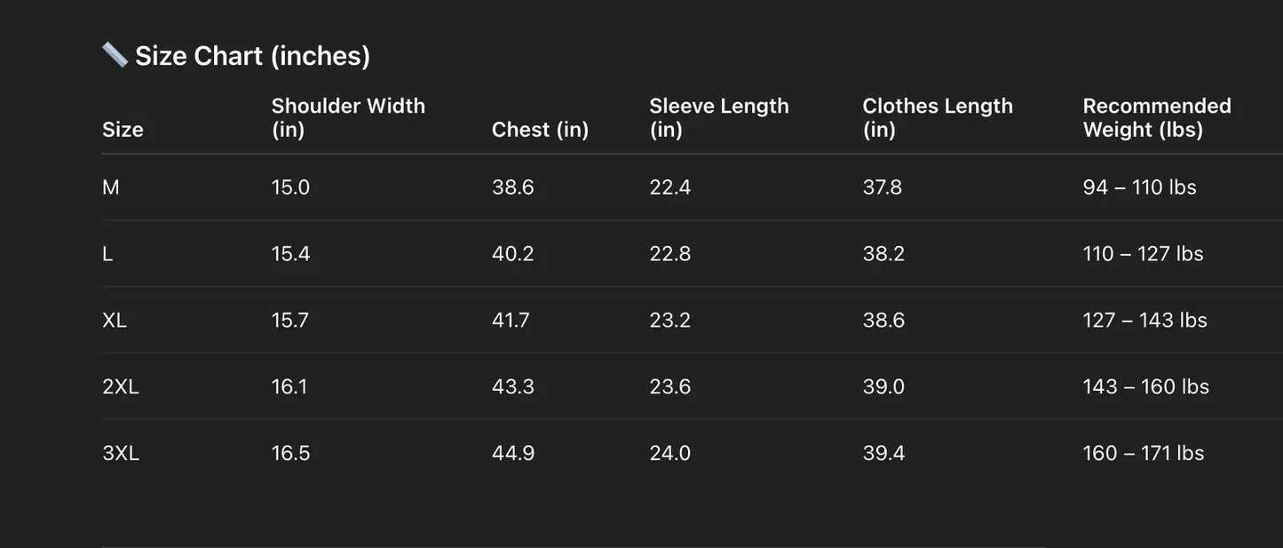Click the Shoulder Width (in) column header
This screenshot has height=548, width=1283.
pos(348,117)
